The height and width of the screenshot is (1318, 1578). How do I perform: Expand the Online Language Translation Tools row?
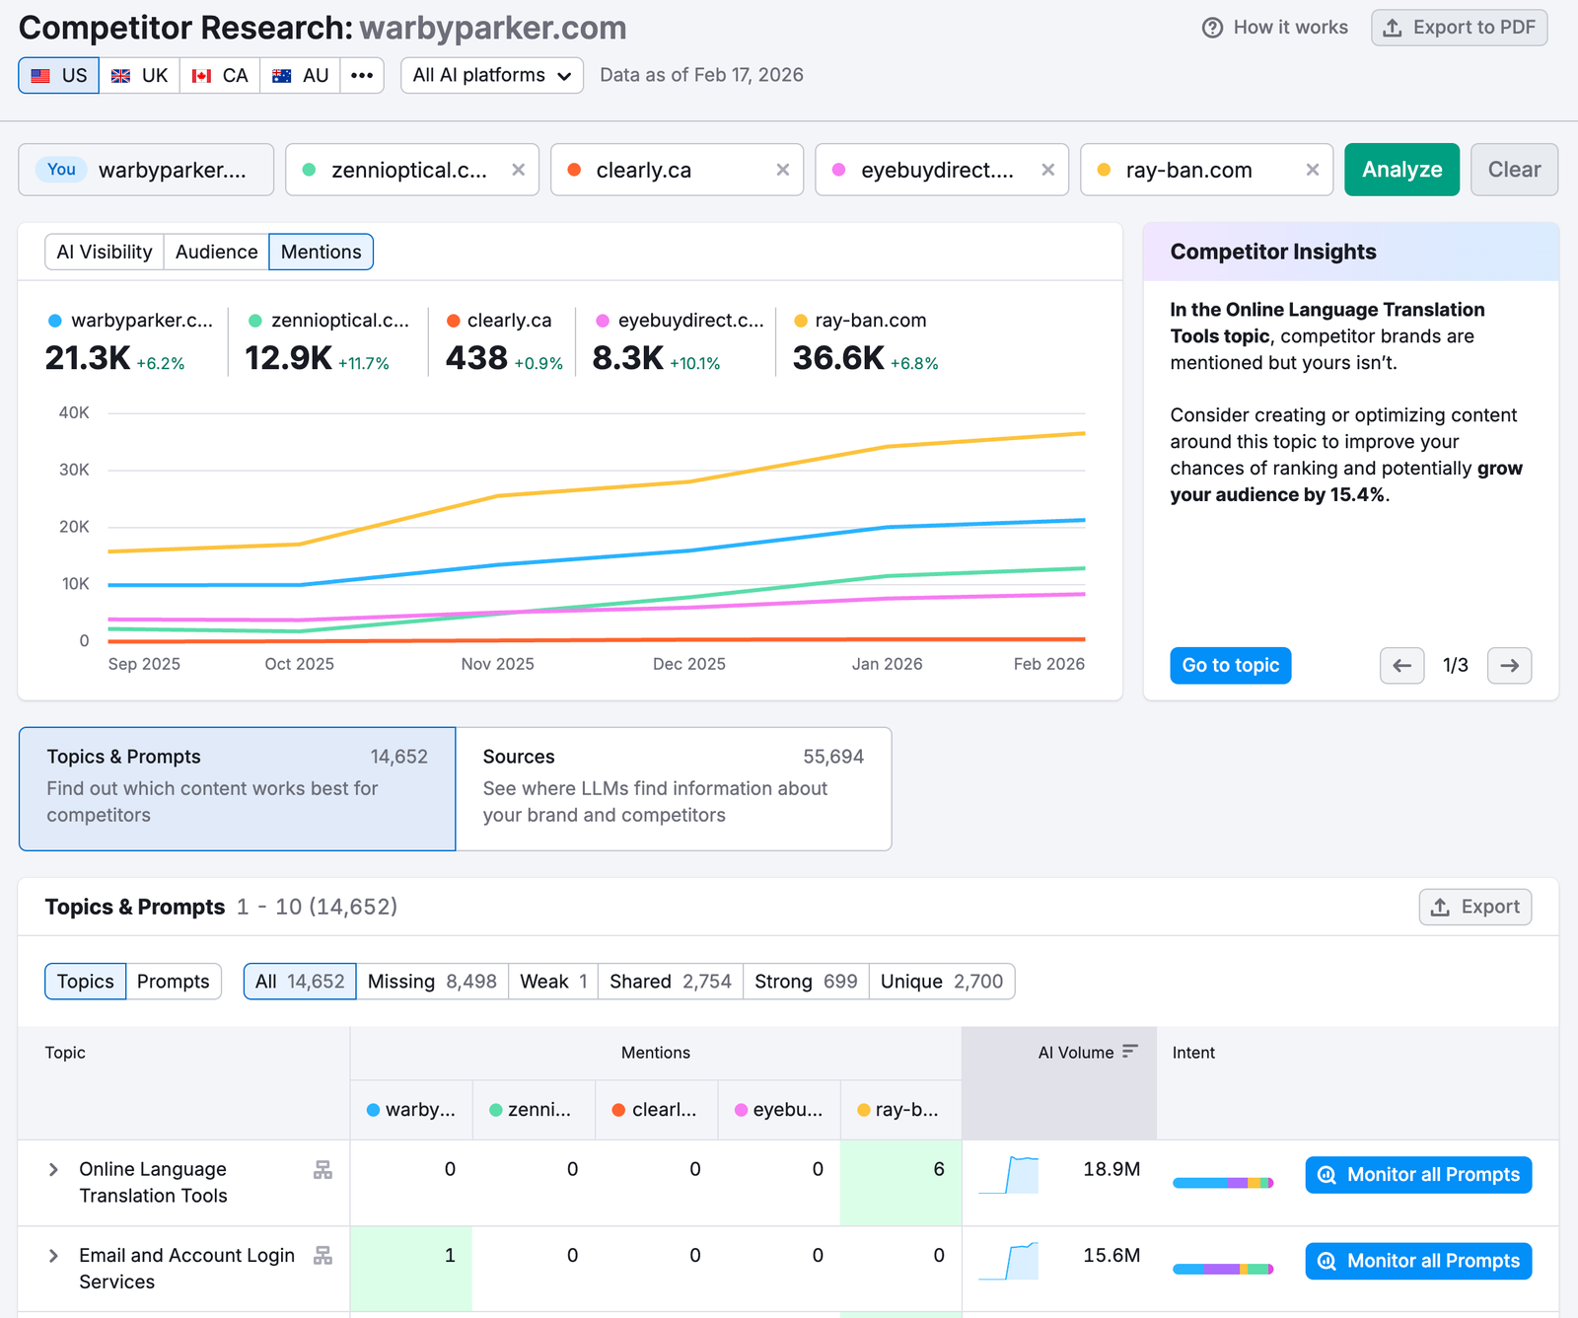tap(53, 1170)
